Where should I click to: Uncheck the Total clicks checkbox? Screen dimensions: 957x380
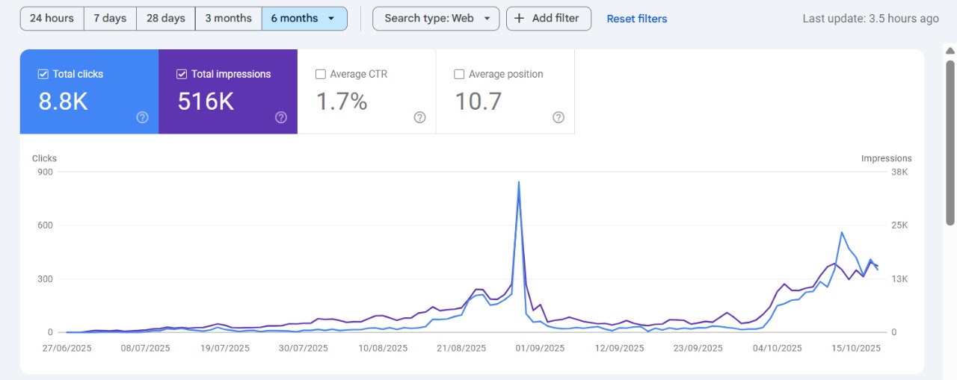click(43, 75)
